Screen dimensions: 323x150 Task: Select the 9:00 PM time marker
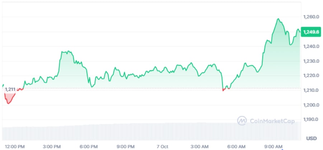126,146
